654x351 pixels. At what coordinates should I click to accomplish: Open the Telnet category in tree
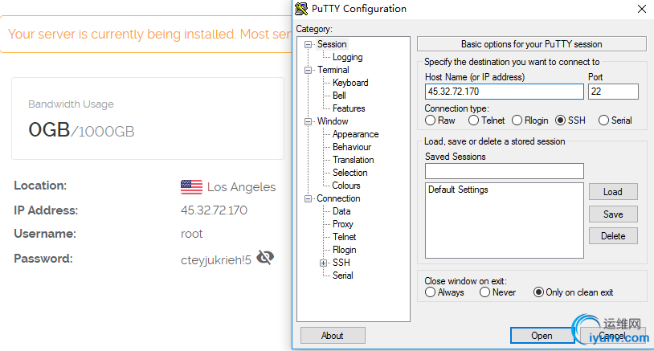tap(344, 237)
